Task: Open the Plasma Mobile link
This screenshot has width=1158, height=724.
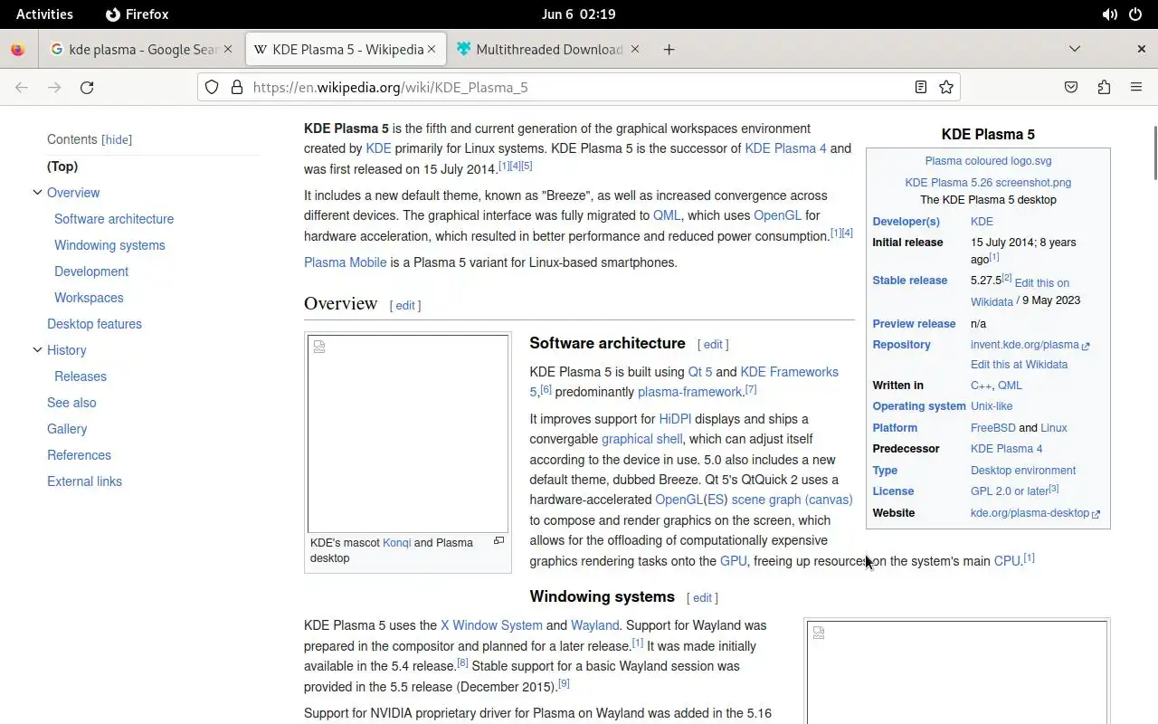Action: pyautogui.click(x=345, y=262)
